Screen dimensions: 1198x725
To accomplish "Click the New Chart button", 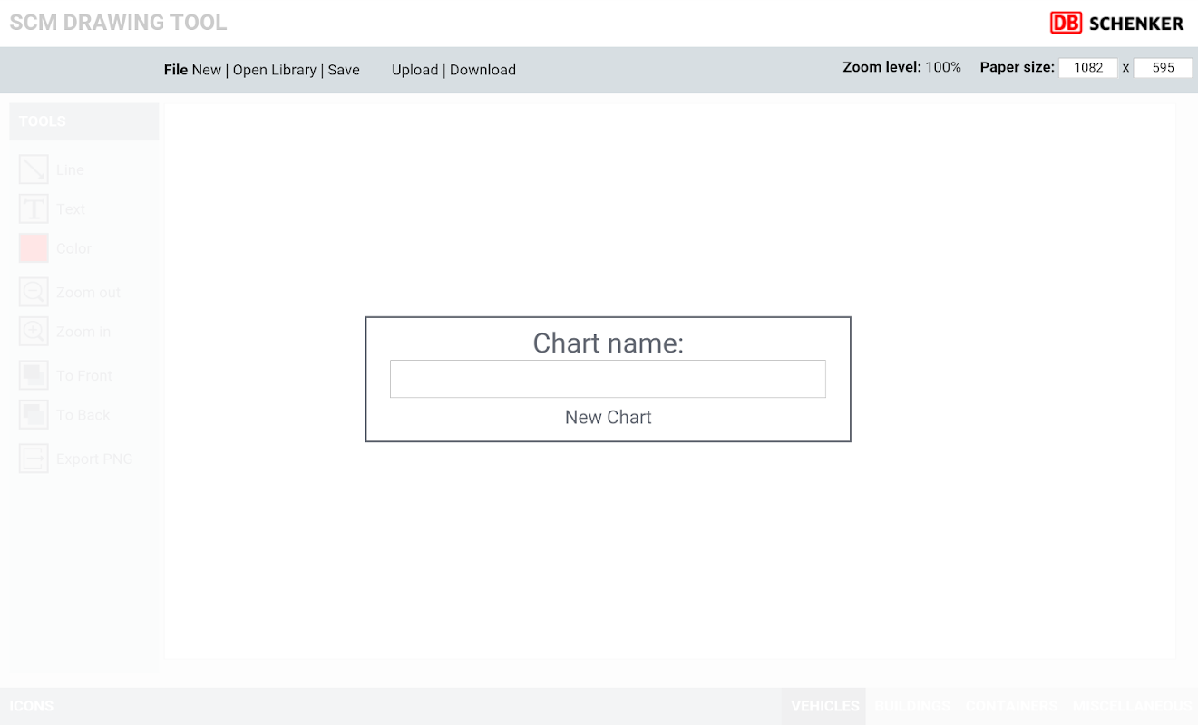I will coord(609,417).
